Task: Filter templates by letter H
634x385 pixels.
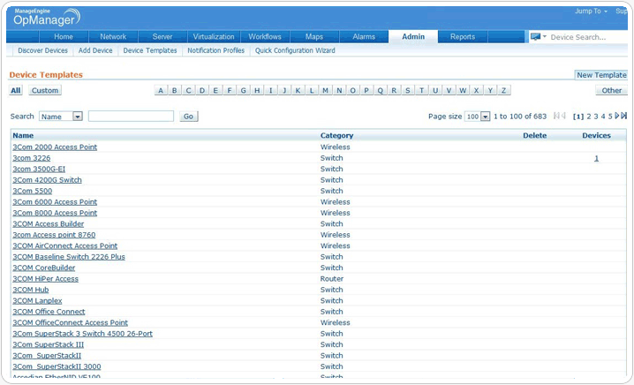Action: click(257, 91)
